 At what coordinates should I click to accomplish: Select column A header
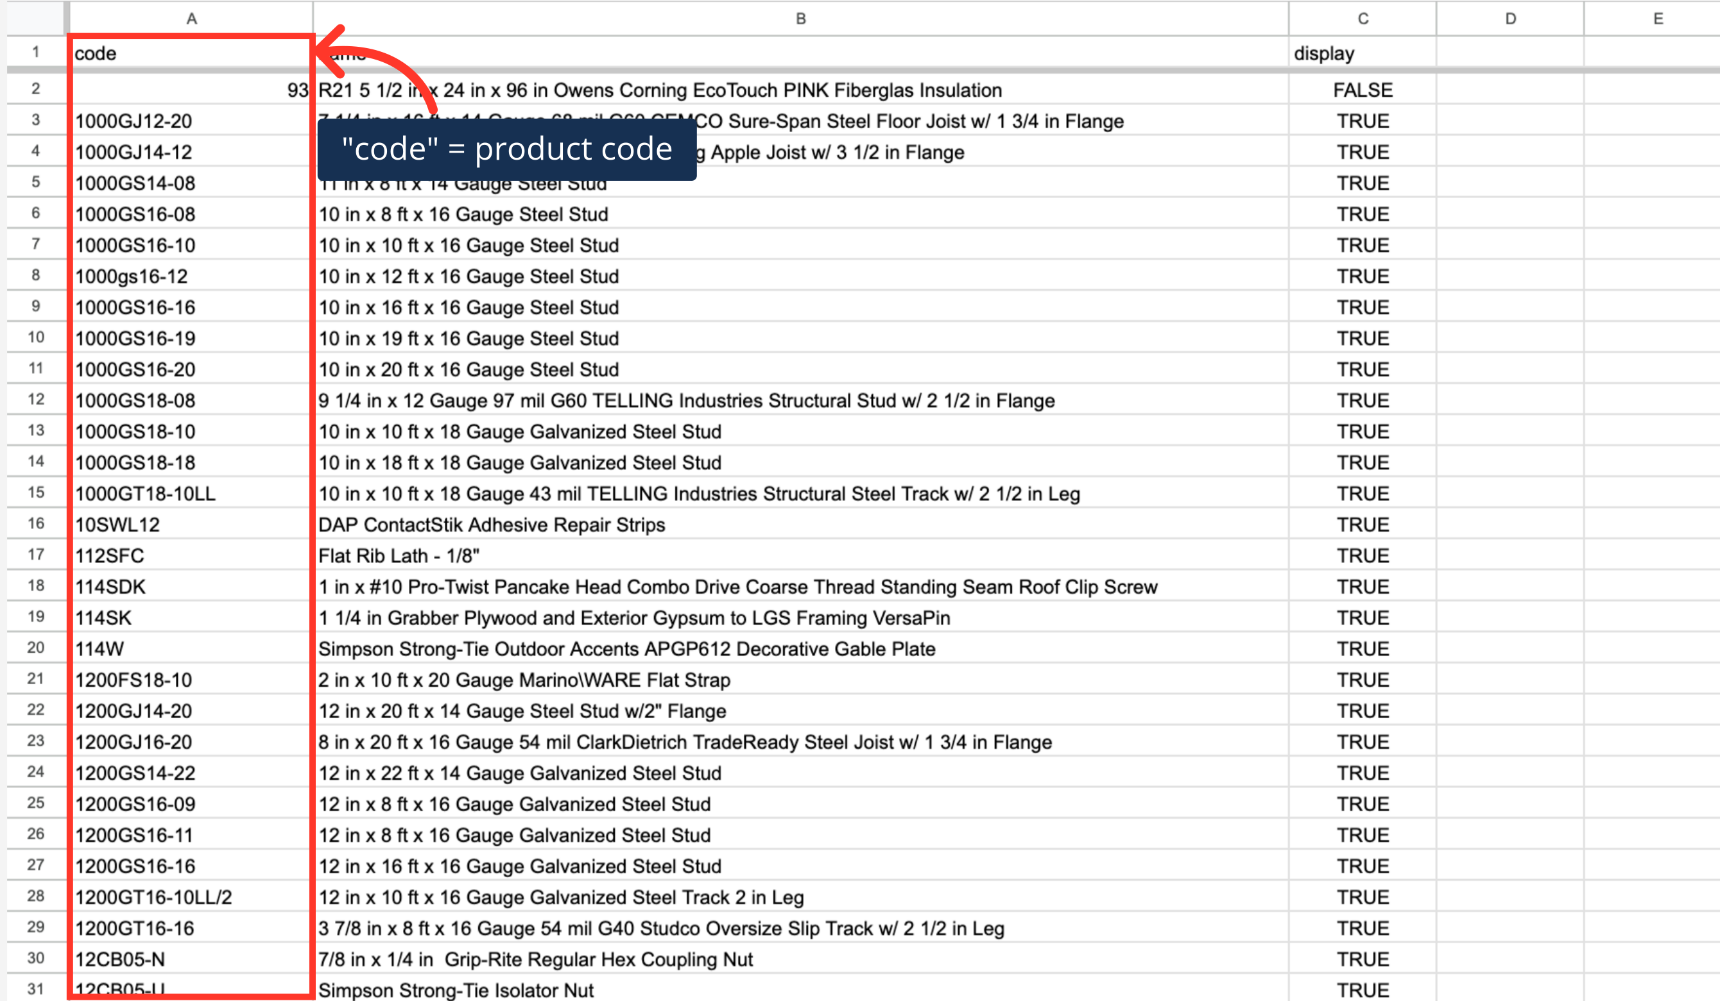click(191, 19)
